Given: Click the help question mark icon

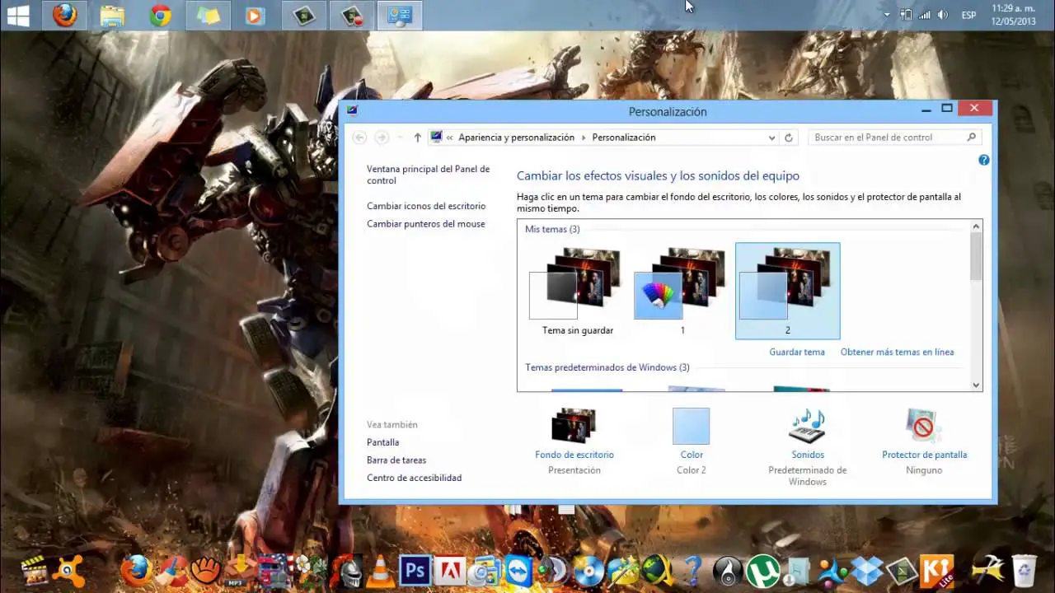Looking at the screenshot, I should click(x=983, y=160).
